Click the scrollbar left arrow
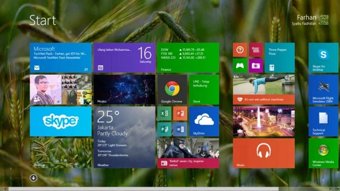This screenshot has height=191, width=340. [x=5, y=189]
